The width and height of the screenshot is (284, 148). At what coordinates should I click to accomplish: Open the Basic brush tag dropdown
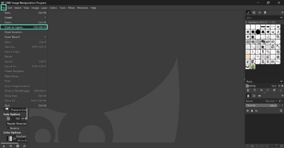(x=264, y=81)
